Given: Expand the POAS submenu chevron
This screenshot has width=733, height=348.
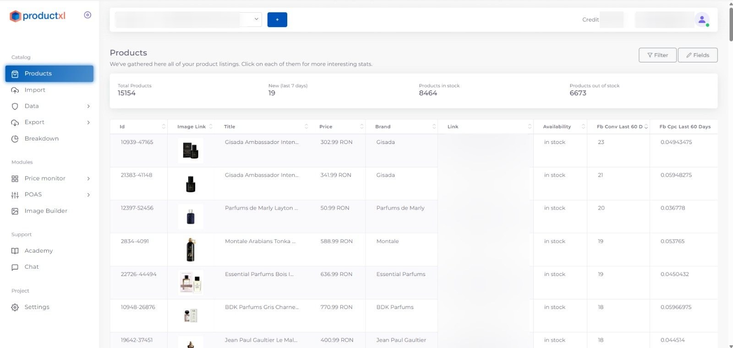Looking at the screenshot, I should point(88,195).
